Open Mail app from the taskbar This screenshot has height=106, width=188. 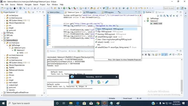click(x=91, y=103)
